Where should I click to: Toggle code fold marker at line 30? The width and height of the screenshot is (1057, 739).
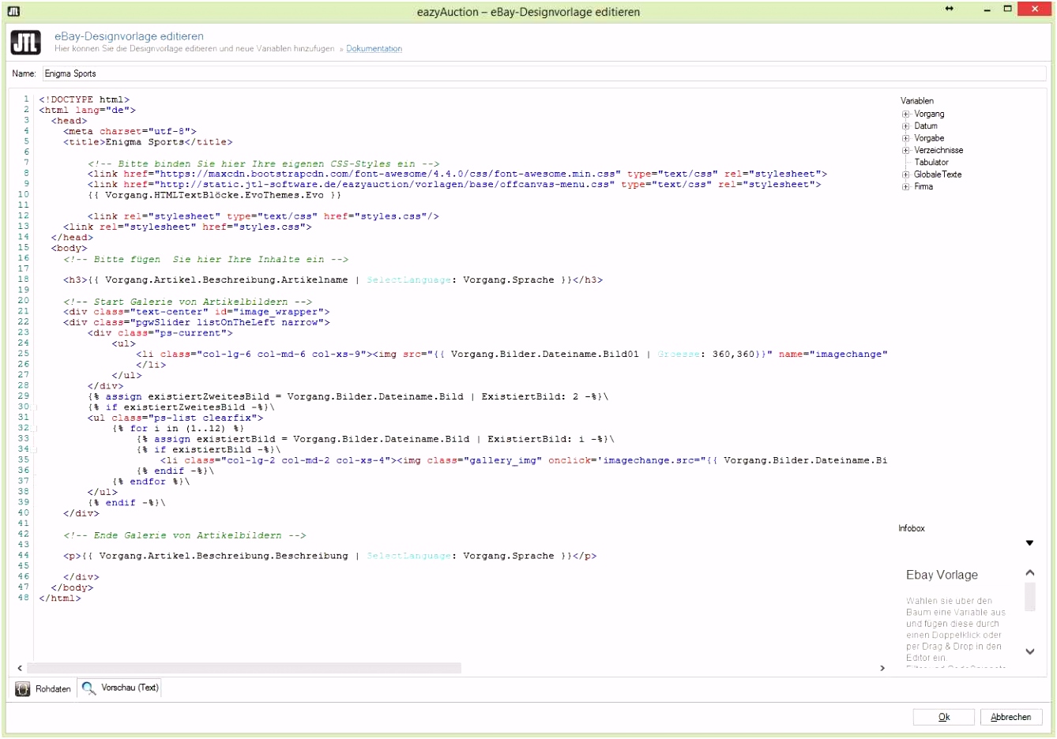[x=36, y=407]
